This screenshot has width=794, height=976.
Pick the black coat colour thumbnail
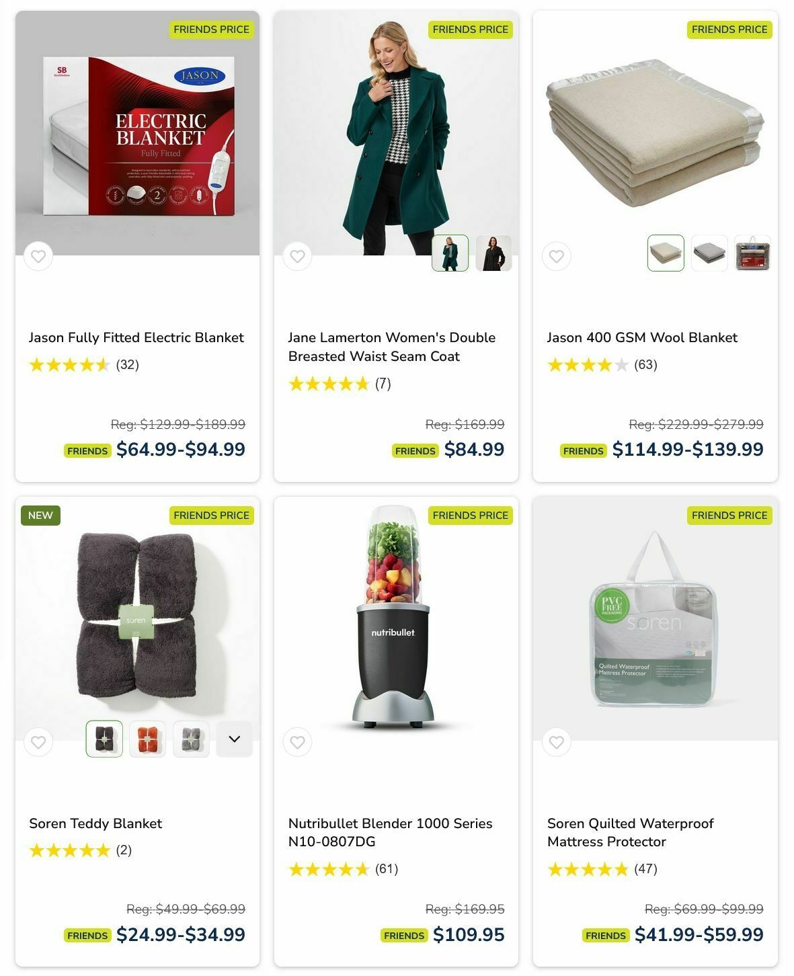(493, 253)
